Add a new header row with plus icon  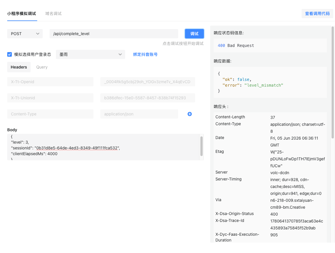point(189,114)
